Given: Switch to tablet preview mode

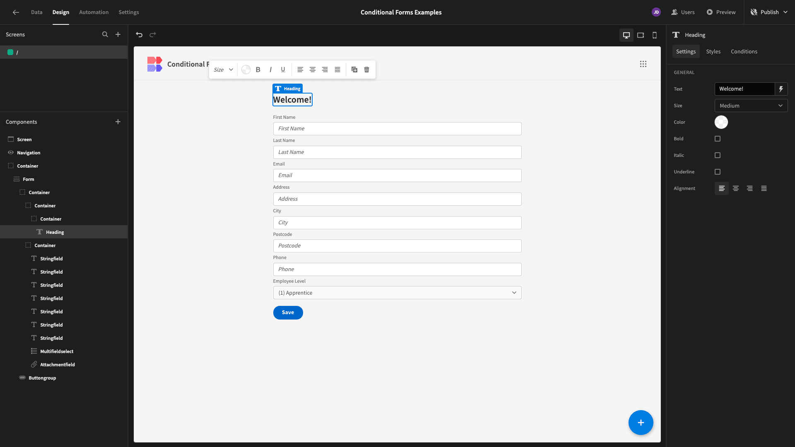Looking at the screenshot, I should click(x=641, y=35).
